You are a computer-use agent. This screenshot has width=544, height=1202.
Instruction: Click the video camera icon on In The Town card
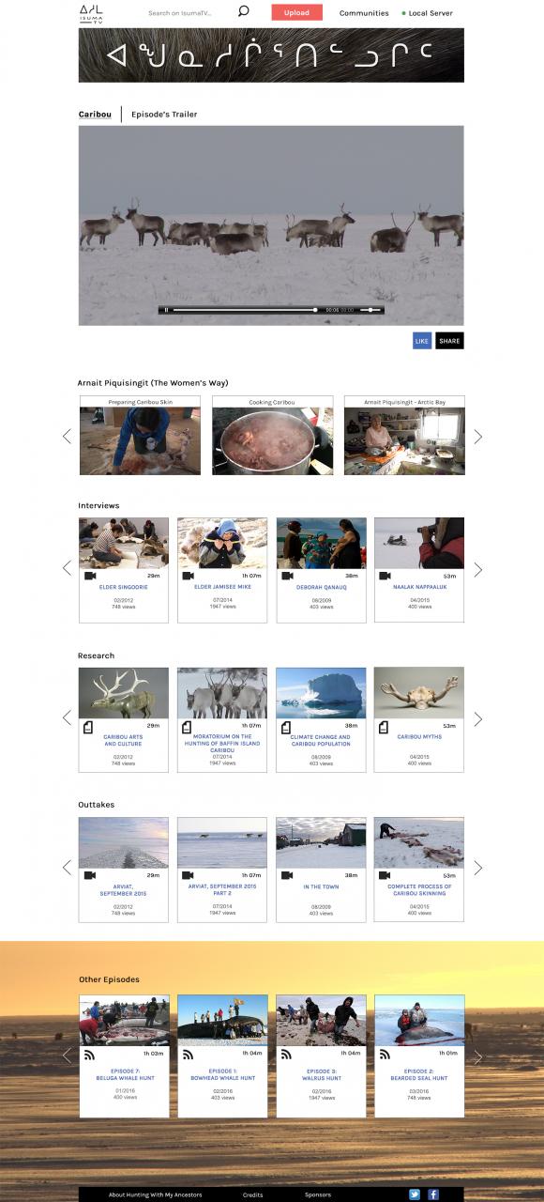pyautogui.click(x=287, y=875)
